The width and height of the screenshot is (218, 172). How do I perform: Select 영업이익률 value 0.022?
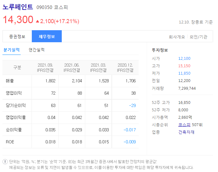[131, 117]
